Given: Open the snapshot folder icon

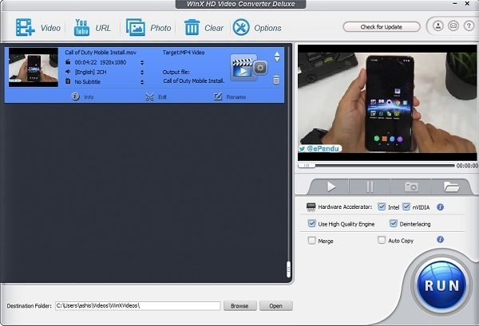Looking at the screenshot, I should pyautogui.click(x=451, y=187).
